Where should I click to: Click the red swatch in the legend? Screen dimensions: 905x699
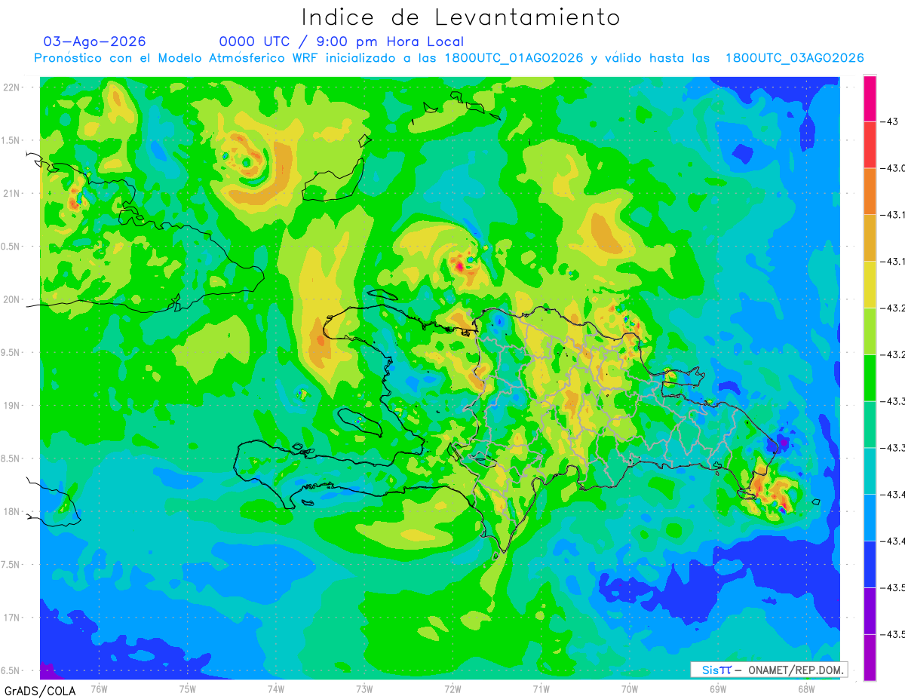pyautogui.click(x=870, y=145)
